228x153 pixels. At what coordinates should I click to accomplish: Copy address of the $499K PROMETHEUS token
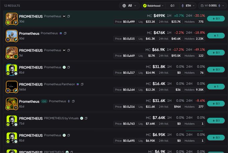click(69, 16)
